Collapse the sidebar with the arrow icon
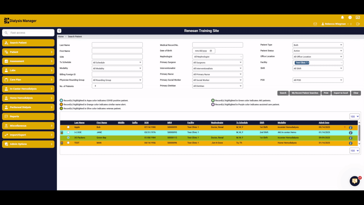Screen dimensions: 364x205 coord(59,31)
